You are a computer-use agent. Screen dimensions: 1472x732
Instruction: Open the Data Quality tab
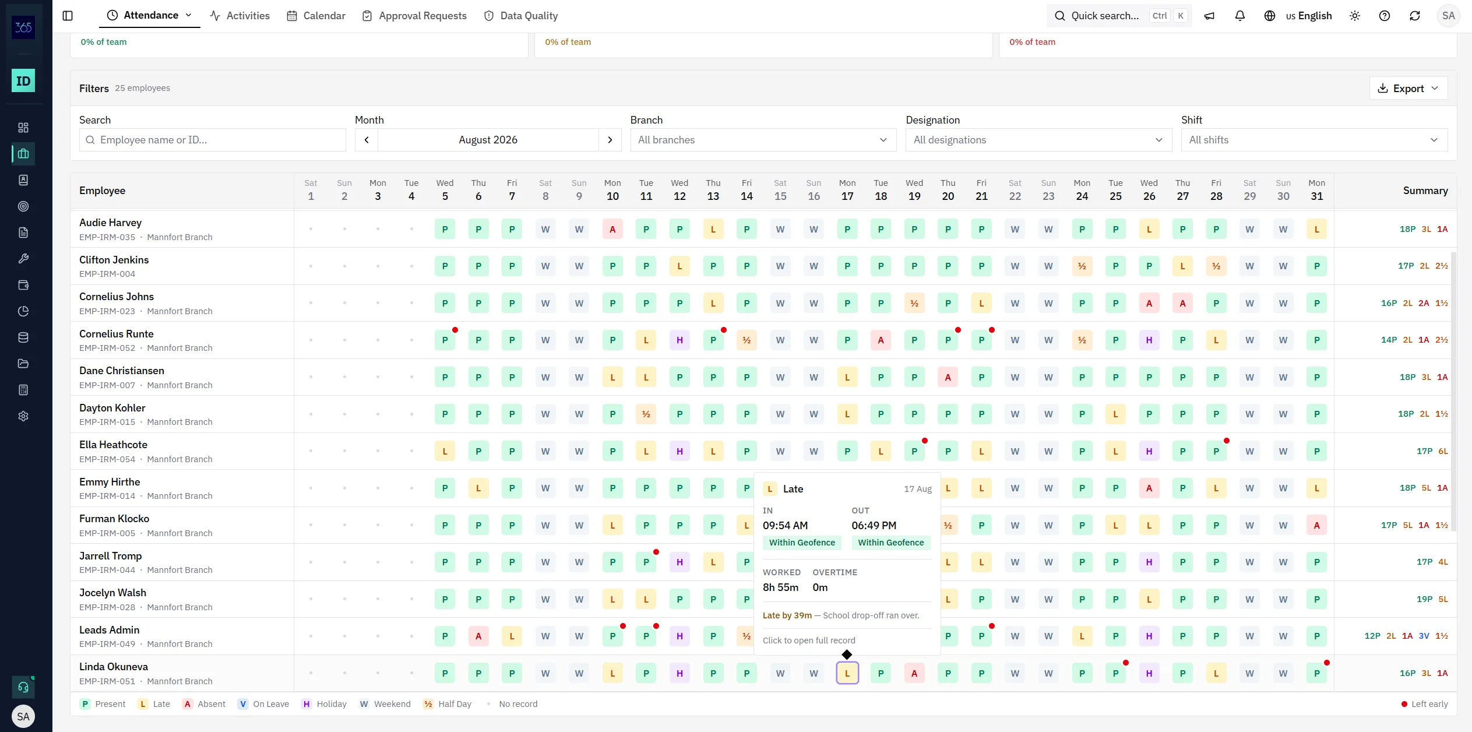click(x=521, y=16)
